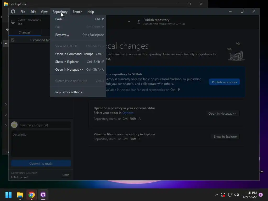Expand first collapsed tree arrow in File Explorer
The width and height of the screenshot is (268, 201).
(6, 104)
